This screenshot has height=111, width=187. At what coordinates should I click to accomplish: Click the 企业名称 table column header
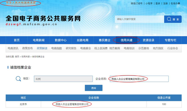pyautogui.click(x=93, y=98)
